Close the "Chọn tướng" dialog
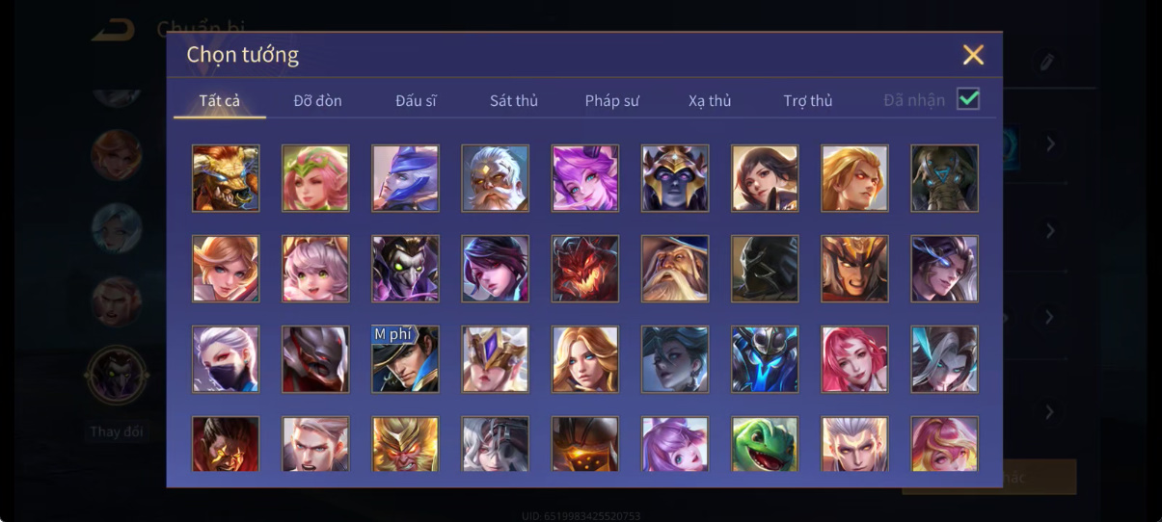1162x522 pixels. 973,55
